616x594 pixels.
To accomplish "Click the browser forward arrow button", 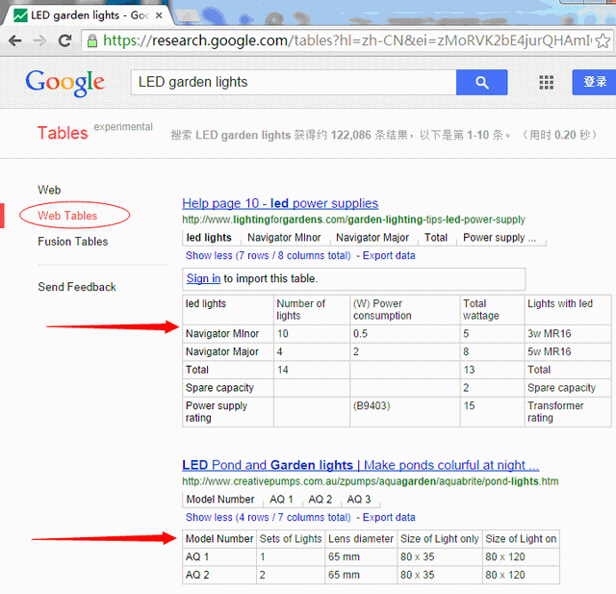I will 39,40.
